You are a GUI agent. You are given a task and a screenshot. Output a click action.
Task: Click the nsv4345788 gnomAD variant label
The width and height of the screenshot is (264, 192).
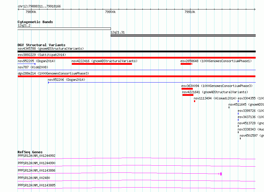[51, 49]
